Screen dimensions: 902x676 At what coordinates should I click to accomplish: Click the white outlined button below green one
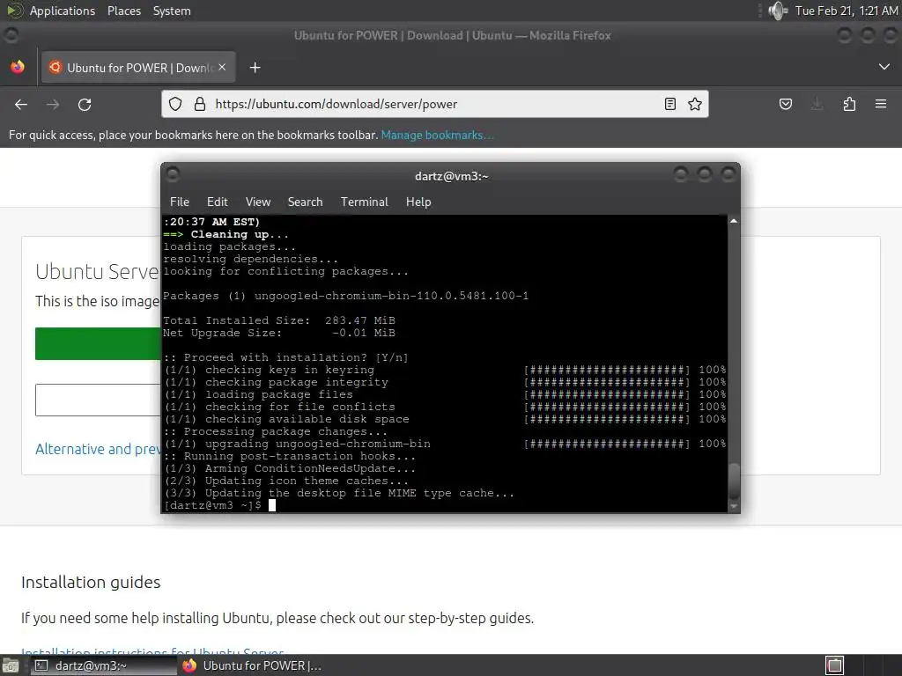tap(98, 400)
